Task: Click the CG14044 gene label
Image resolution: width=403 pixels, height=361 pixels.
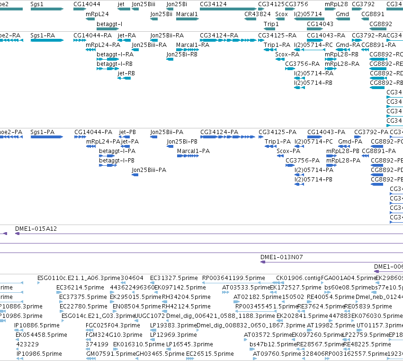Action: [87, 4]
